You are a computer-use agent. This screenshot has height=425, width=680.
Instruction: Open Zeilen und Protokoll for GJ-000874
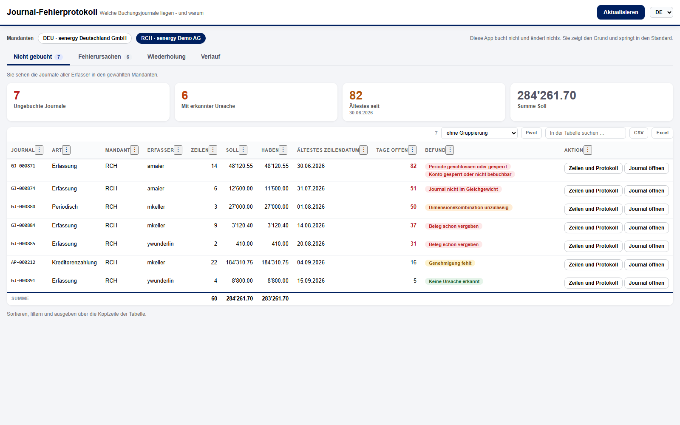593,191
